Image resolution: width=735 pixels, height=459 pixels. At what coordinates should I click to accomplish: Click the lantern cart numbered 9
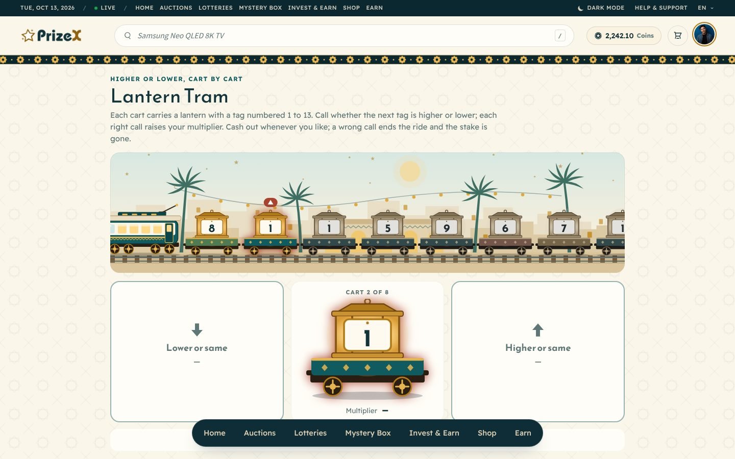pos(447,233)
